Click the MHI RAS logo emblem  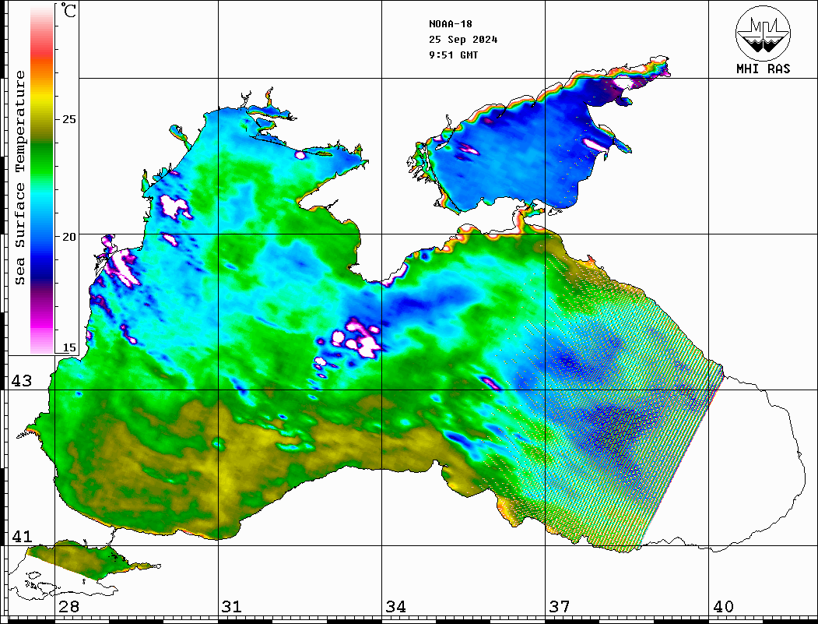coord(763,33)
